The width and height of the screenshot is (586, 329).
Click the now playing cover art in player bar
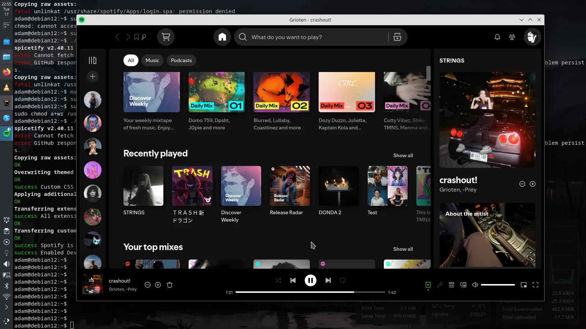point(93,284)
